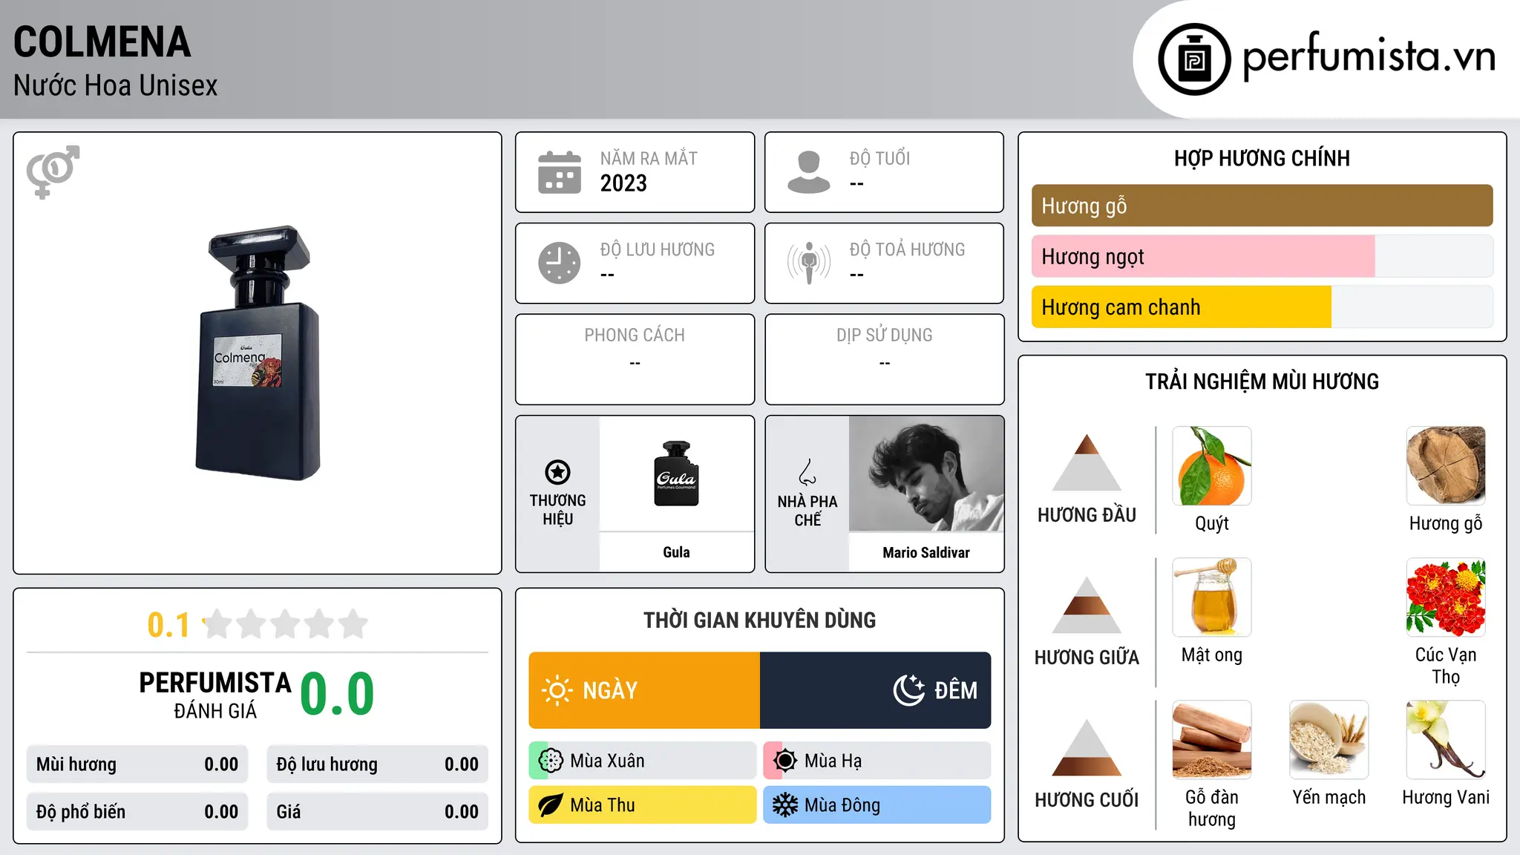Screen dimensions: 1520x855
Task: Click the leaf icon for Mùa Thu
Action: point(551,805)
